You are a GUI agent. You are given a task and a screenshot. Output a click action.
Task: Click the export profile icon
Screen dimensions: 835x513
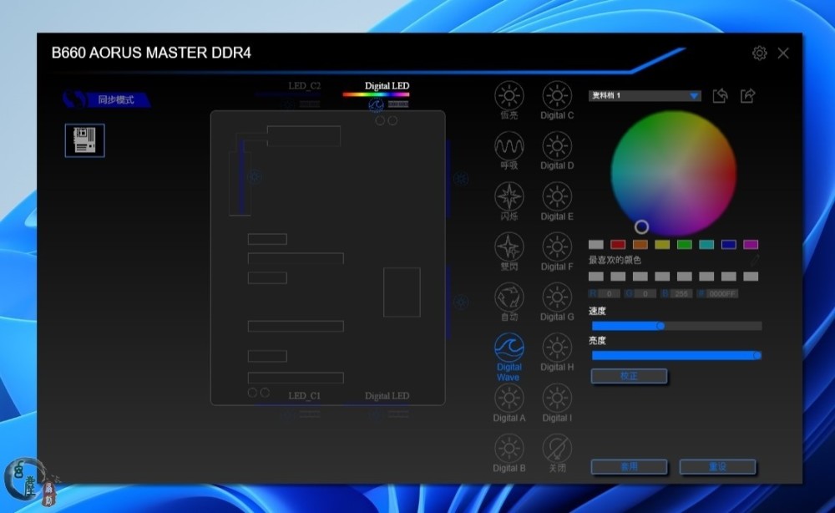(748, 96)
